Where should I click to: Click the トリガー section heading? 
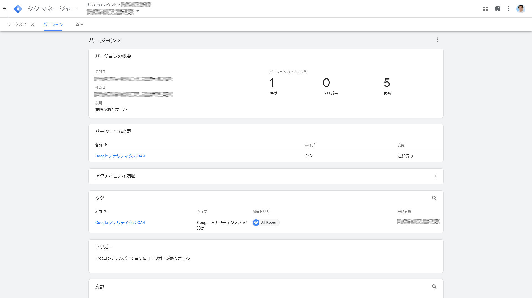(x=104, y=247)
